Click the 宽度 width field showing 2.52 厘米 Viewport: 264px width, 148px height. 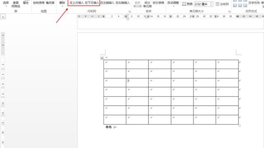coord(202,4)
